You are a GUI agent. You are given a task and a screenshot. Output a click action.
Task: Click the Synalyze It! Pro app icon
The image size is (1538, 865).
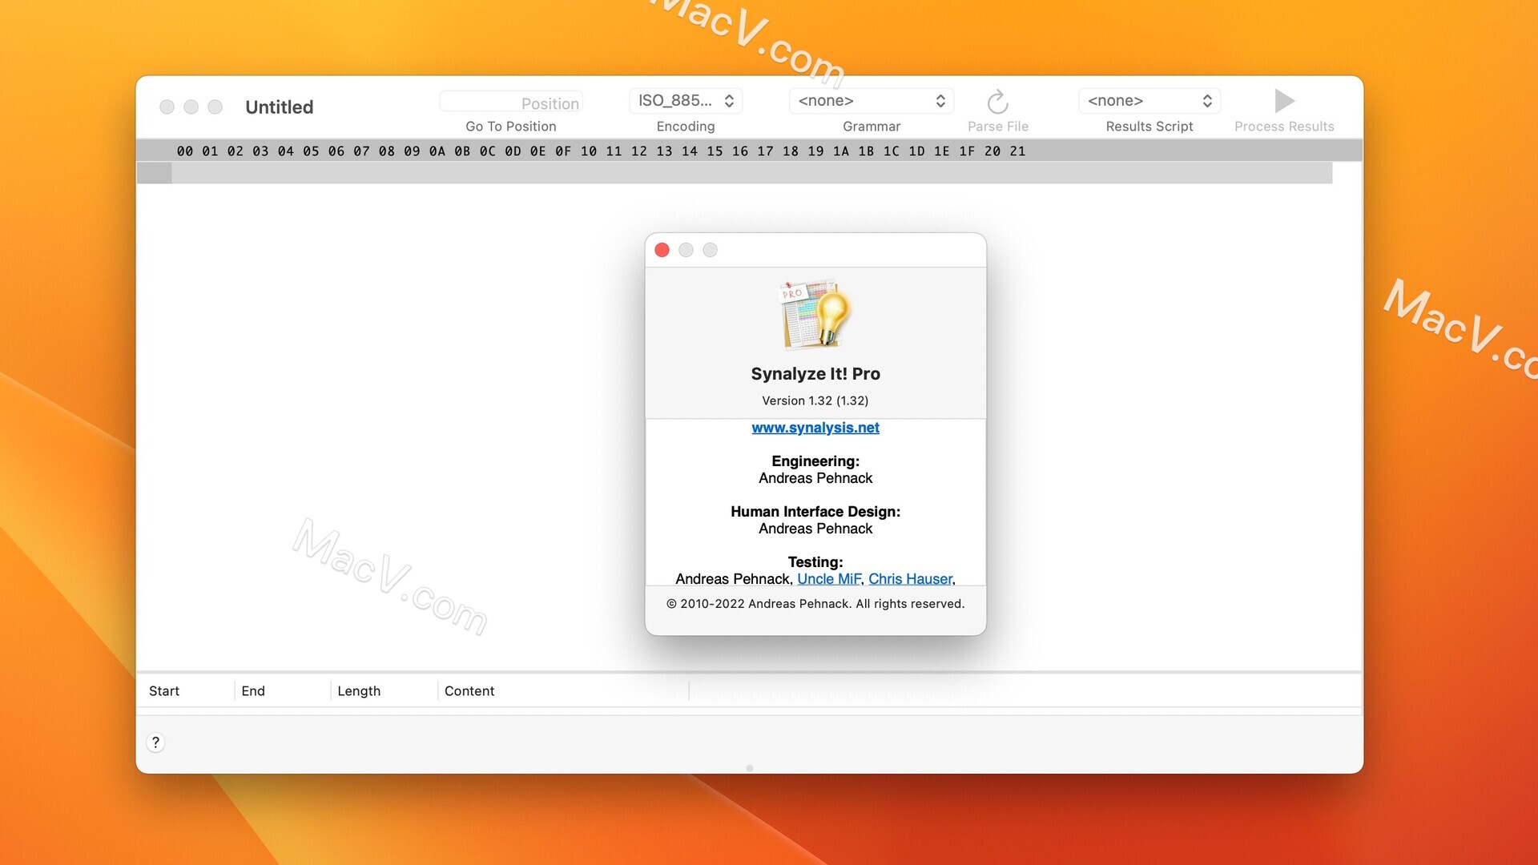click(815, 315)
